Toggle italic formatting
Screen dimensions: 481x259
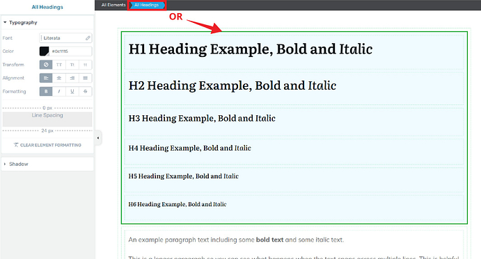tap(59, 91)
